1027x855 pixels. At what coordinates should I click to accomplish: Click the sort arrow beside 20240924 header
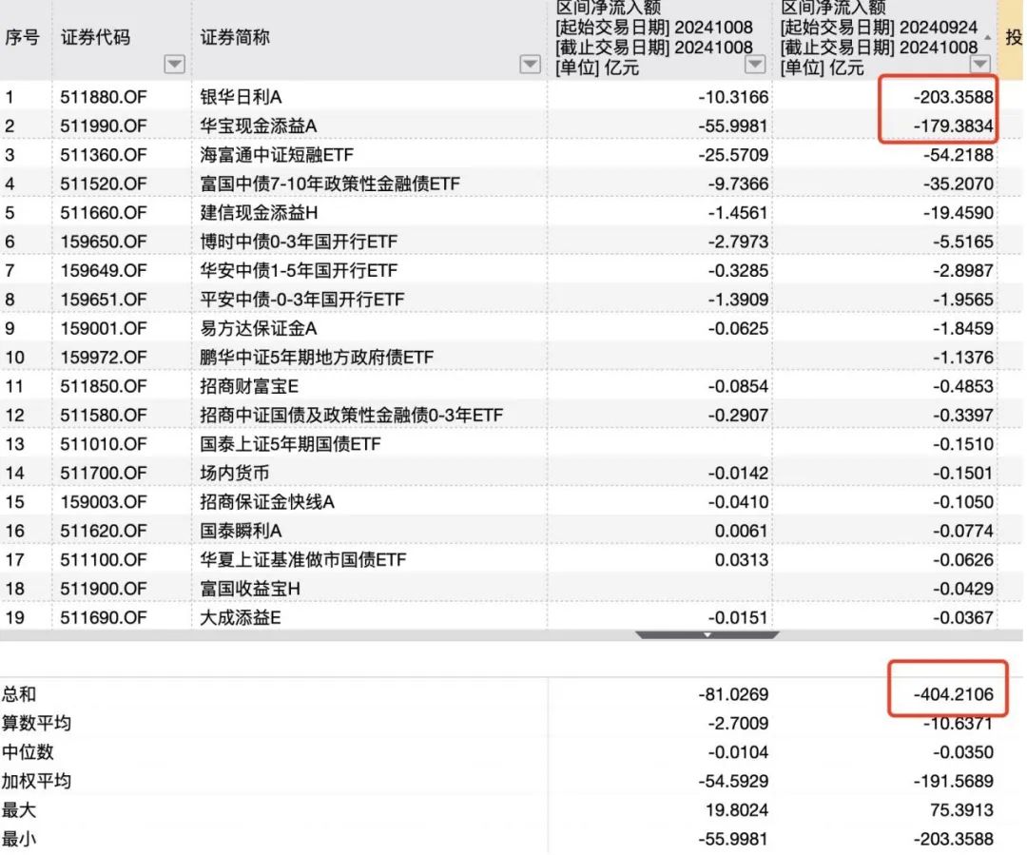click(x=988, y=37)
